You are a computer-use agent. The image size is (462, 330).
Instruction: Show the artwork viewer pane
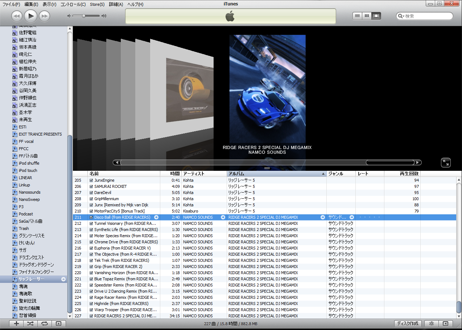click(59, 323)
